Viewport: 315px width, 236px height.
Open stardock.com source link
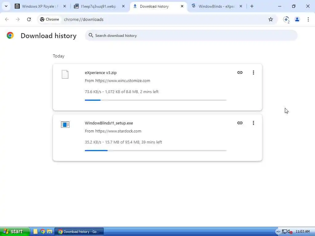[x=118, y=131]
